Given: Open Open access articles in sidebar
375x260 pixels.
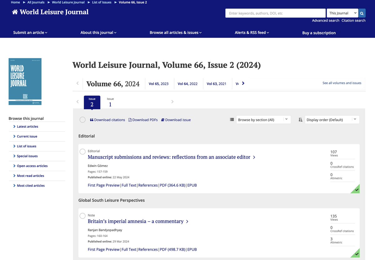Looking at the screenshot, I should point(32,166).
